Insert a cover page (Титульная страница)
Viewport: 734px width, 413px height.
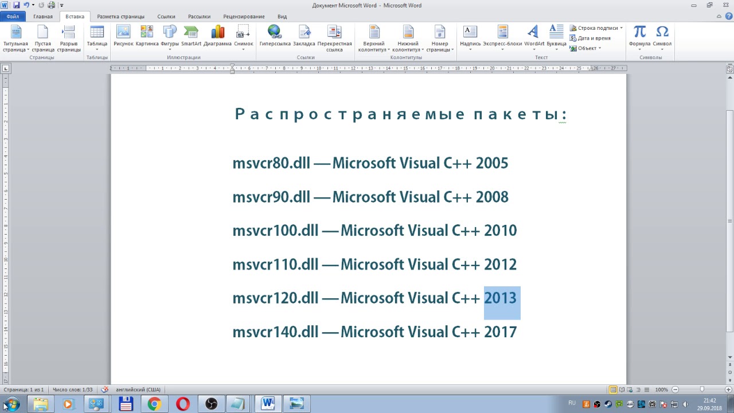pyautogui.click(x=15, y=38)
